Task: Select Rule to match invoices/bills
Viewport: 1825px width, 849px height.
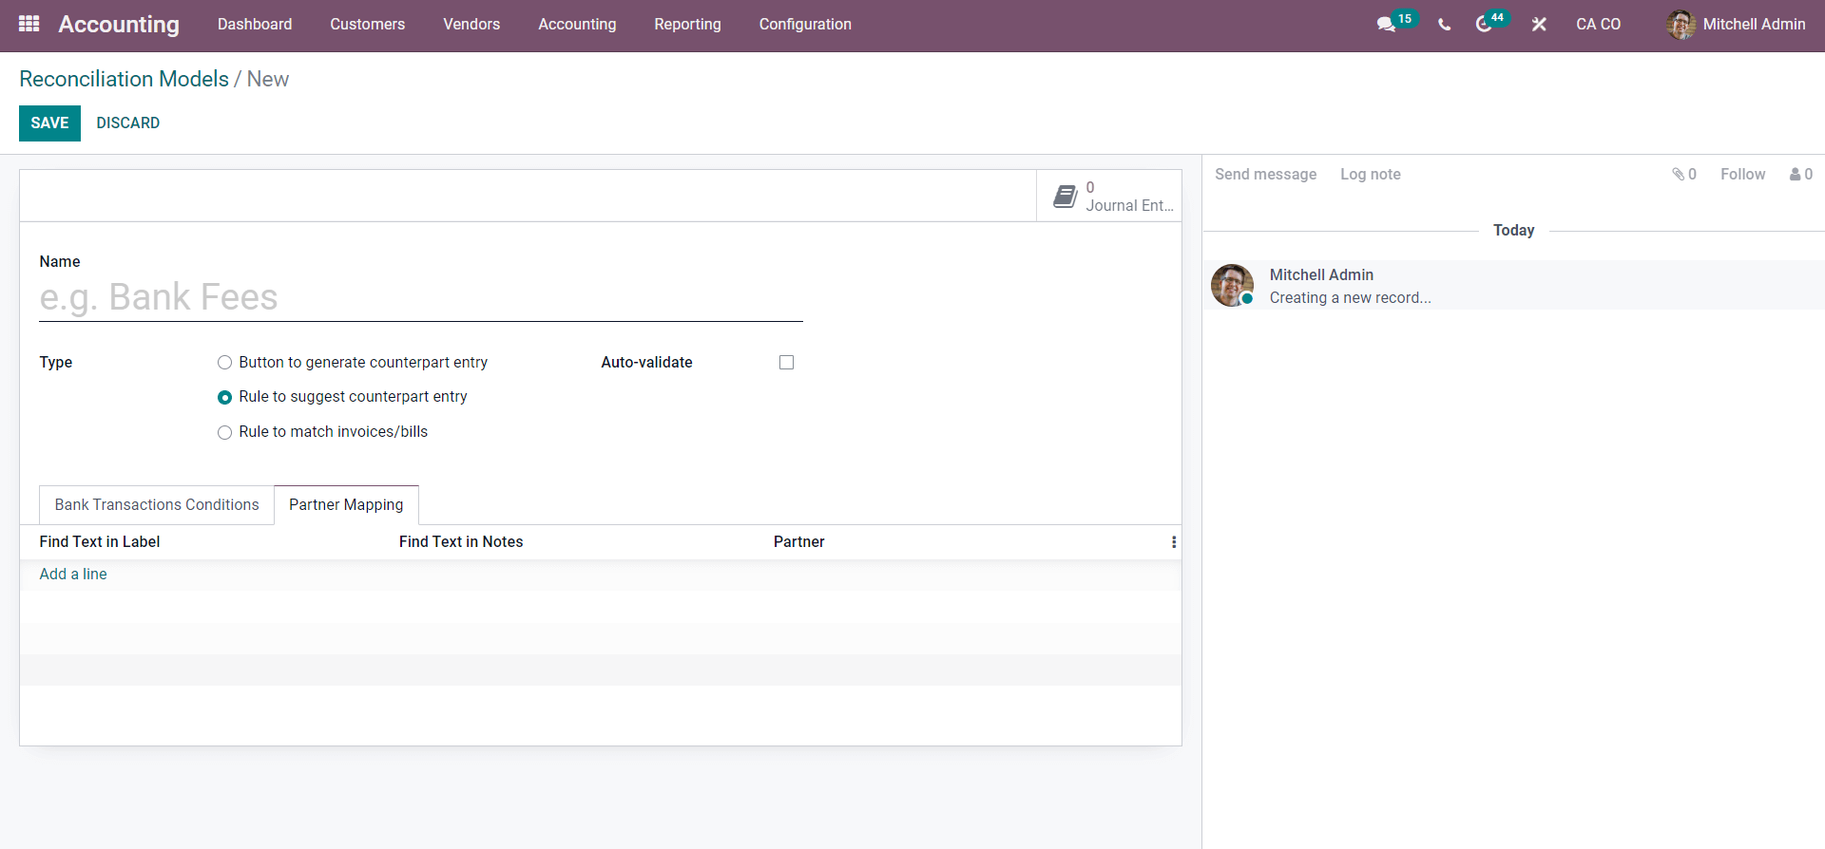Action: 224,432
